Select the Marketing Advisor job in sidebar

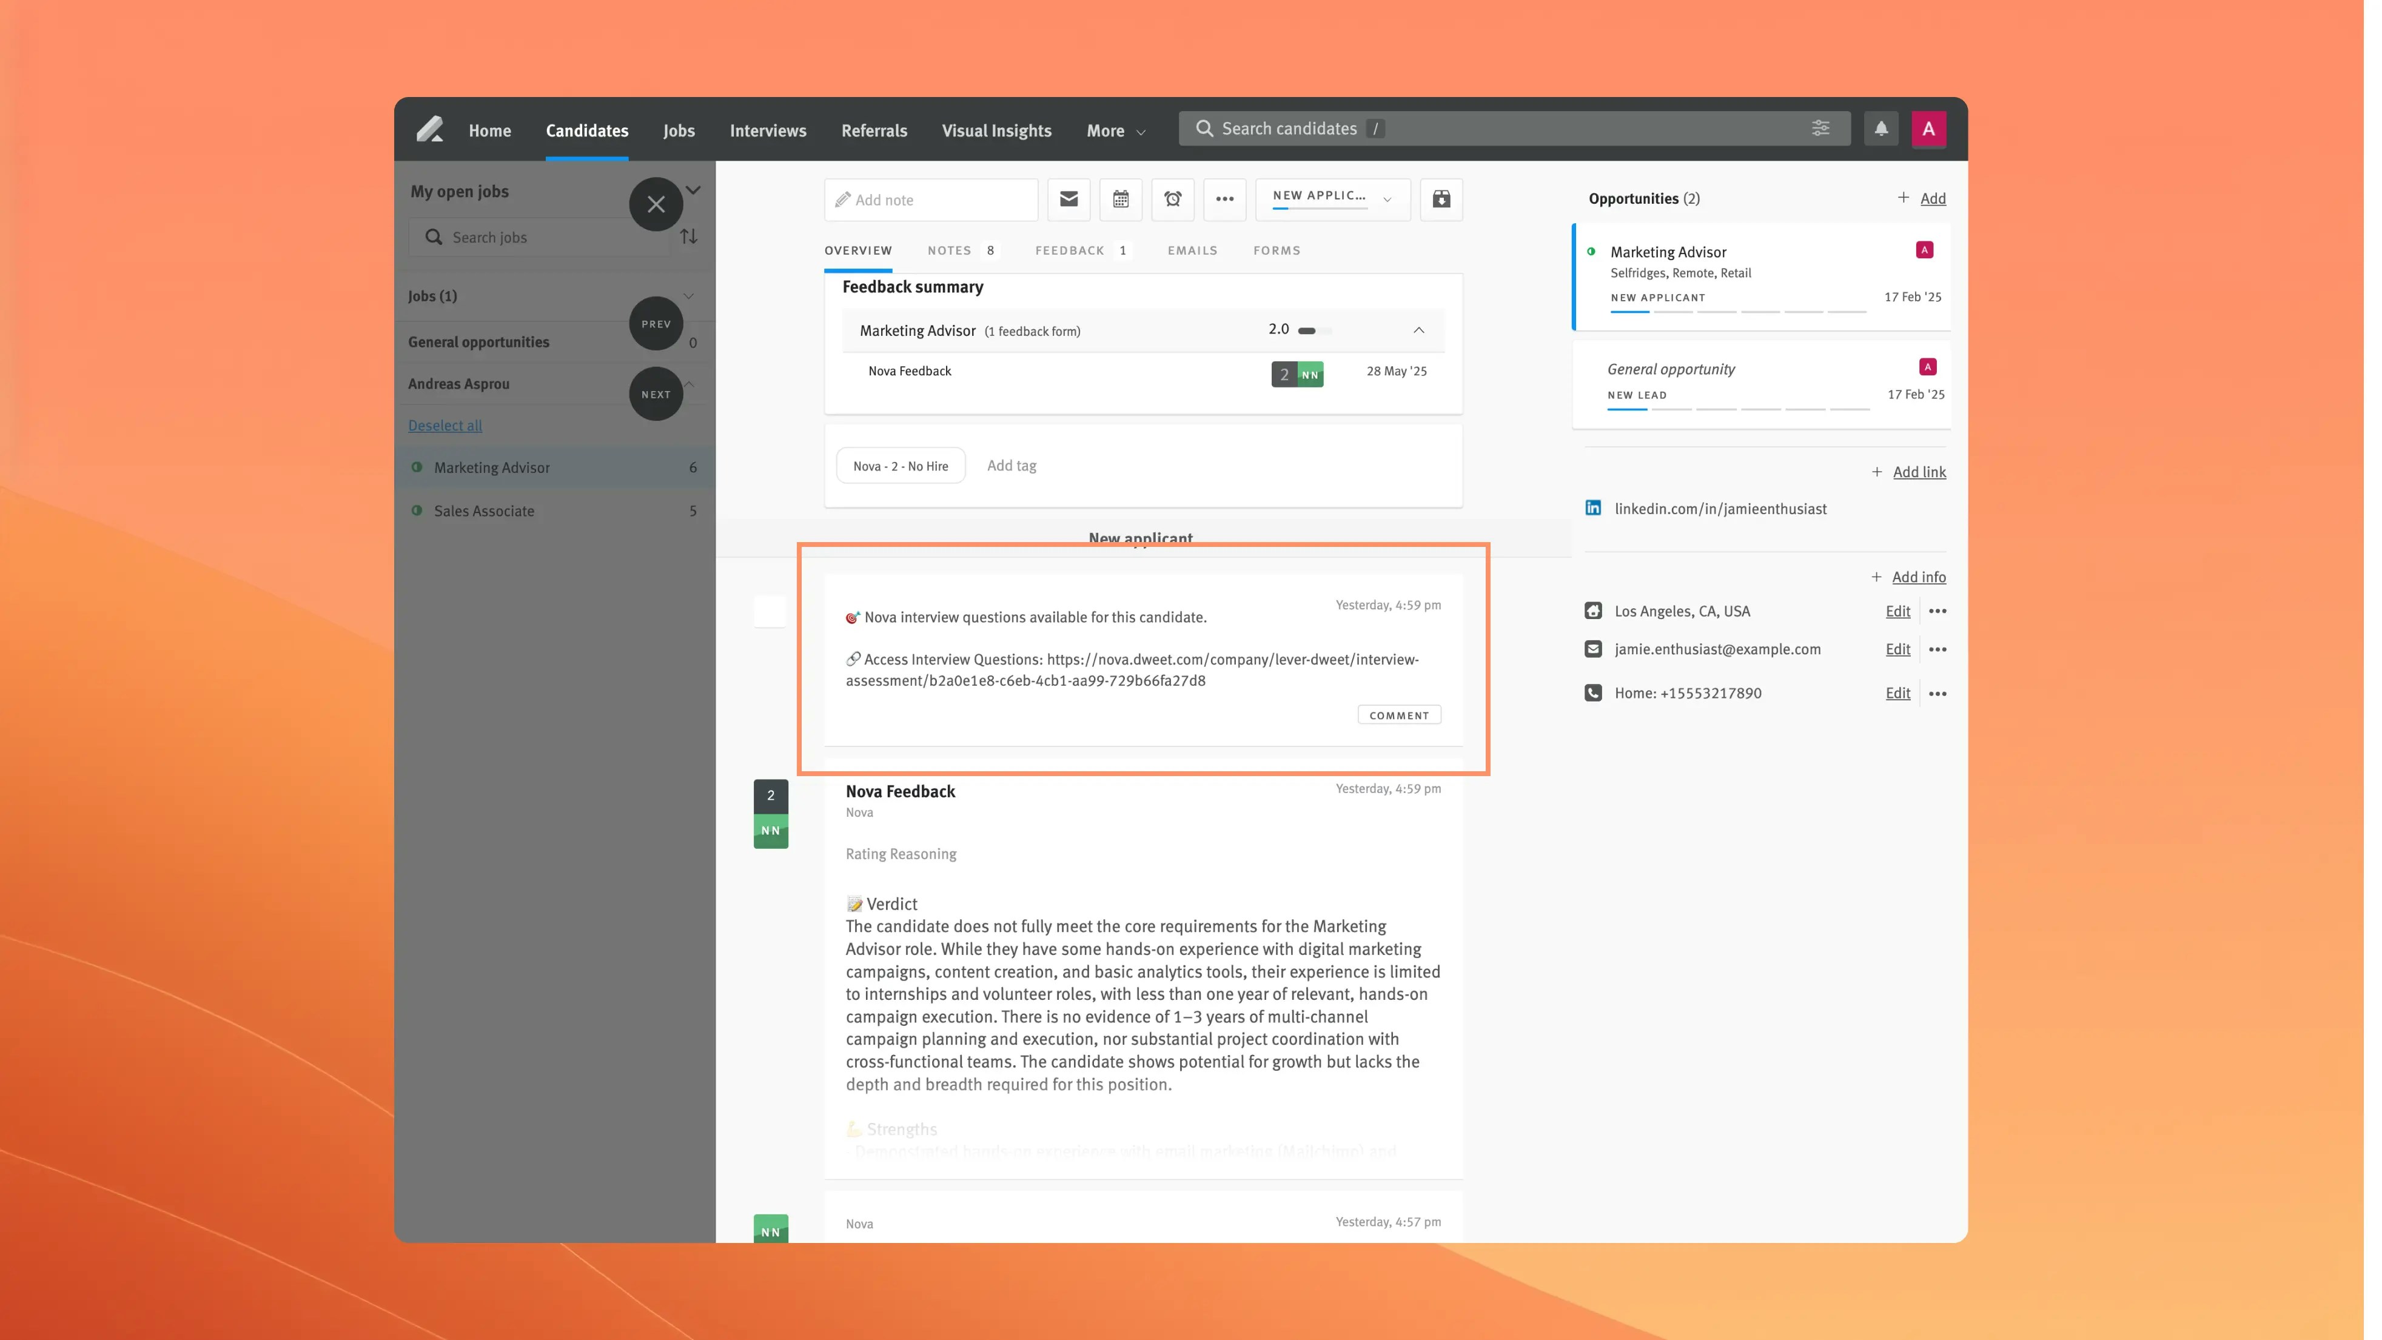(x=493, y=467)
